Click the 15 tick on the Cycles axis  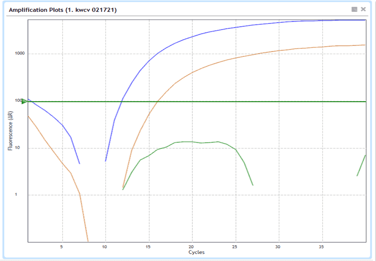coord(149,247)
